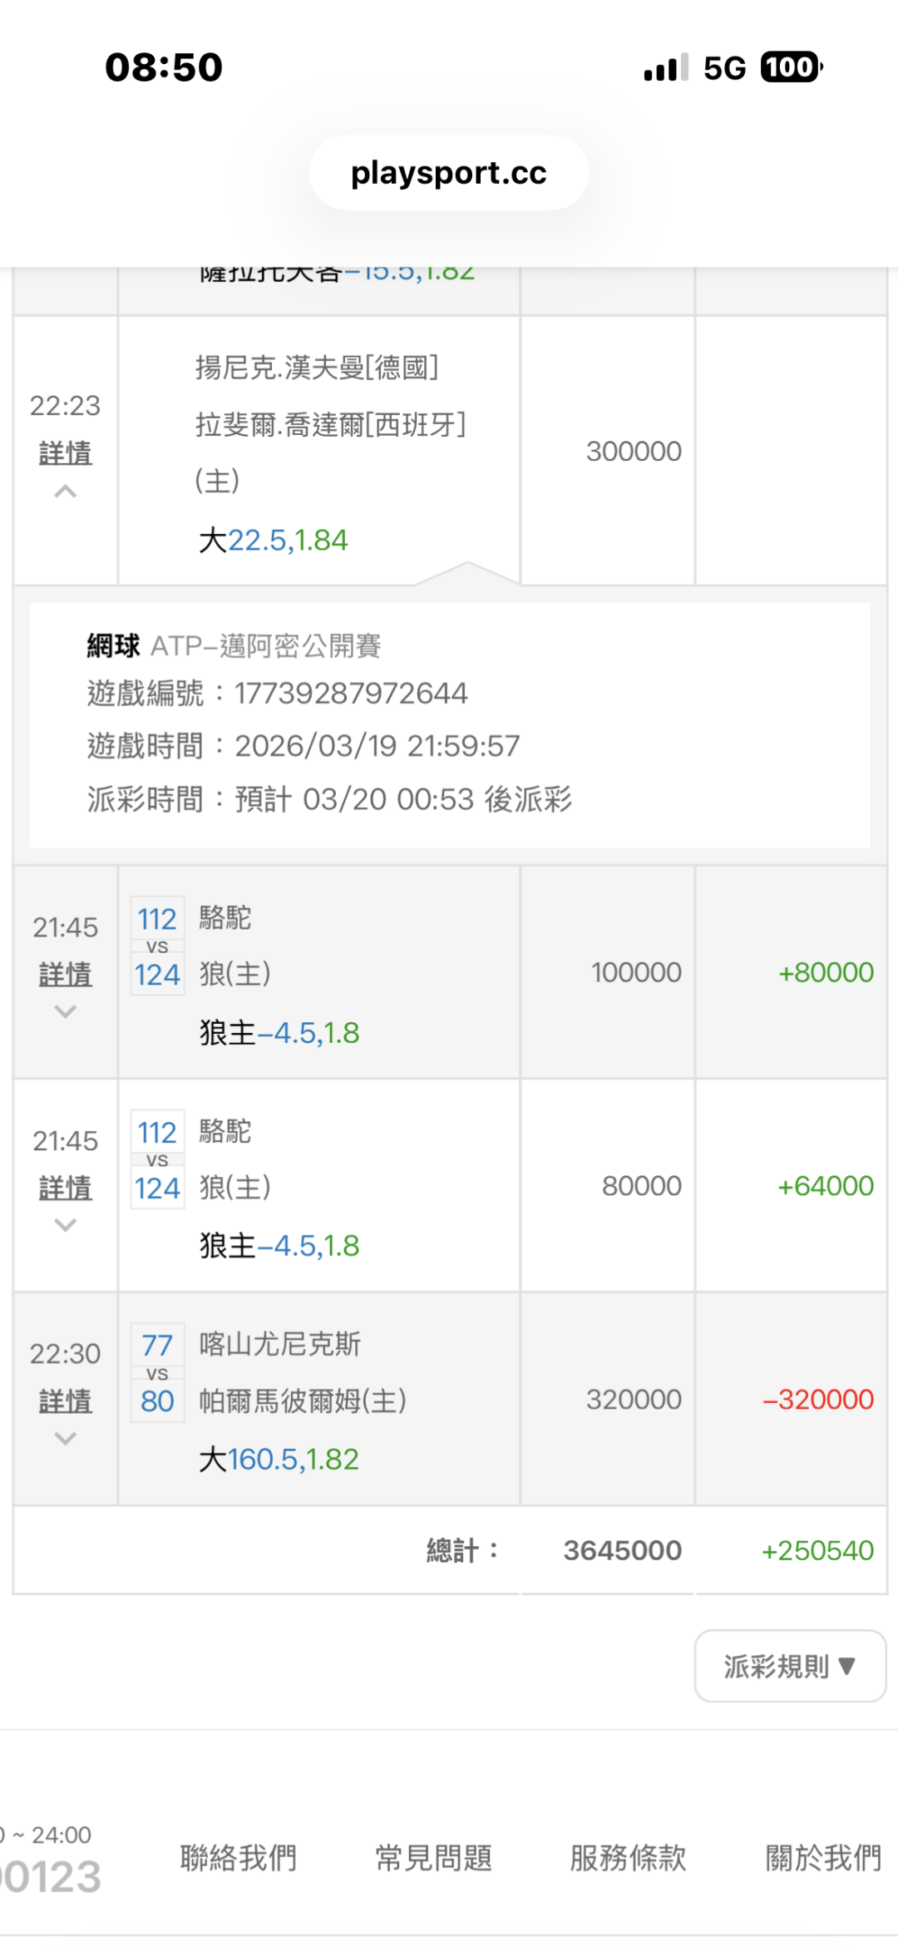The image size is (898, 1947).
Task: Open 詳情 for 喀山尤尼克斯 bet
Action: point(66,1401)
